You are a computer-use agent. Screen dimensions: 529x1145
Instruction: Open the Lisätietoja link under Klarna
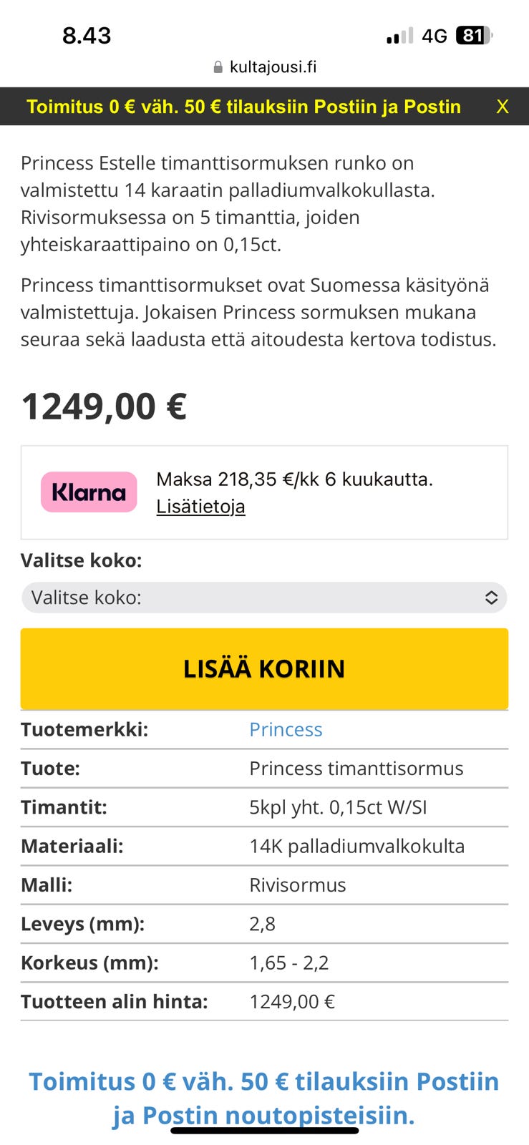tap(200, 506)
